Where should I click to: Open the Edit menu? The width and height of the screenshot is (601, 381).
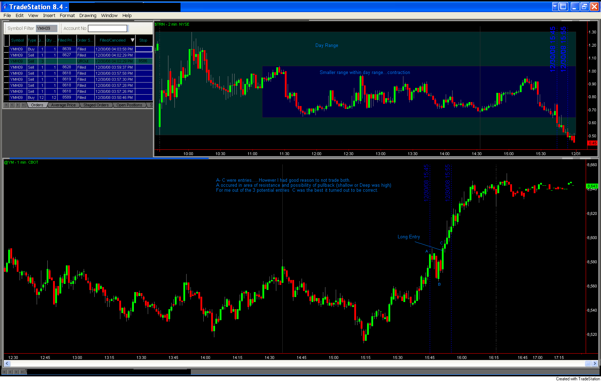tap(20, 16)
